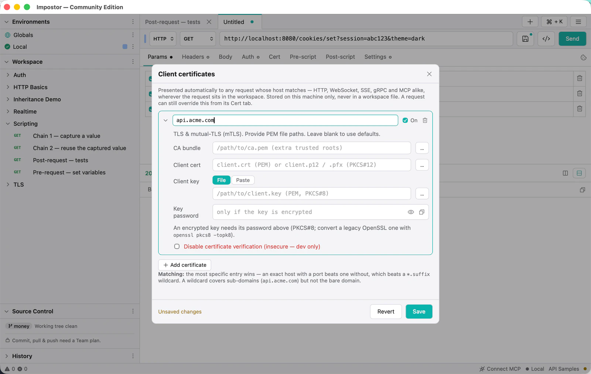
Task: Expand the Auth folder
Action: click(x=8, y=75)
